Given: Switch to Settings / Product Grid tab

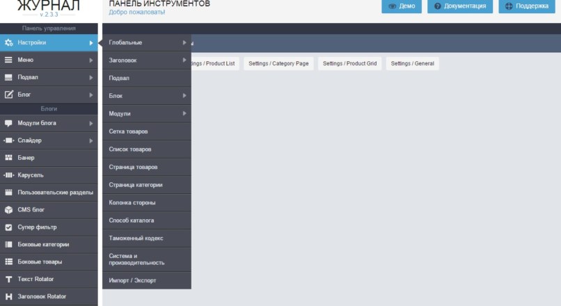Looking at the screenshot, I should click(349, 63).
